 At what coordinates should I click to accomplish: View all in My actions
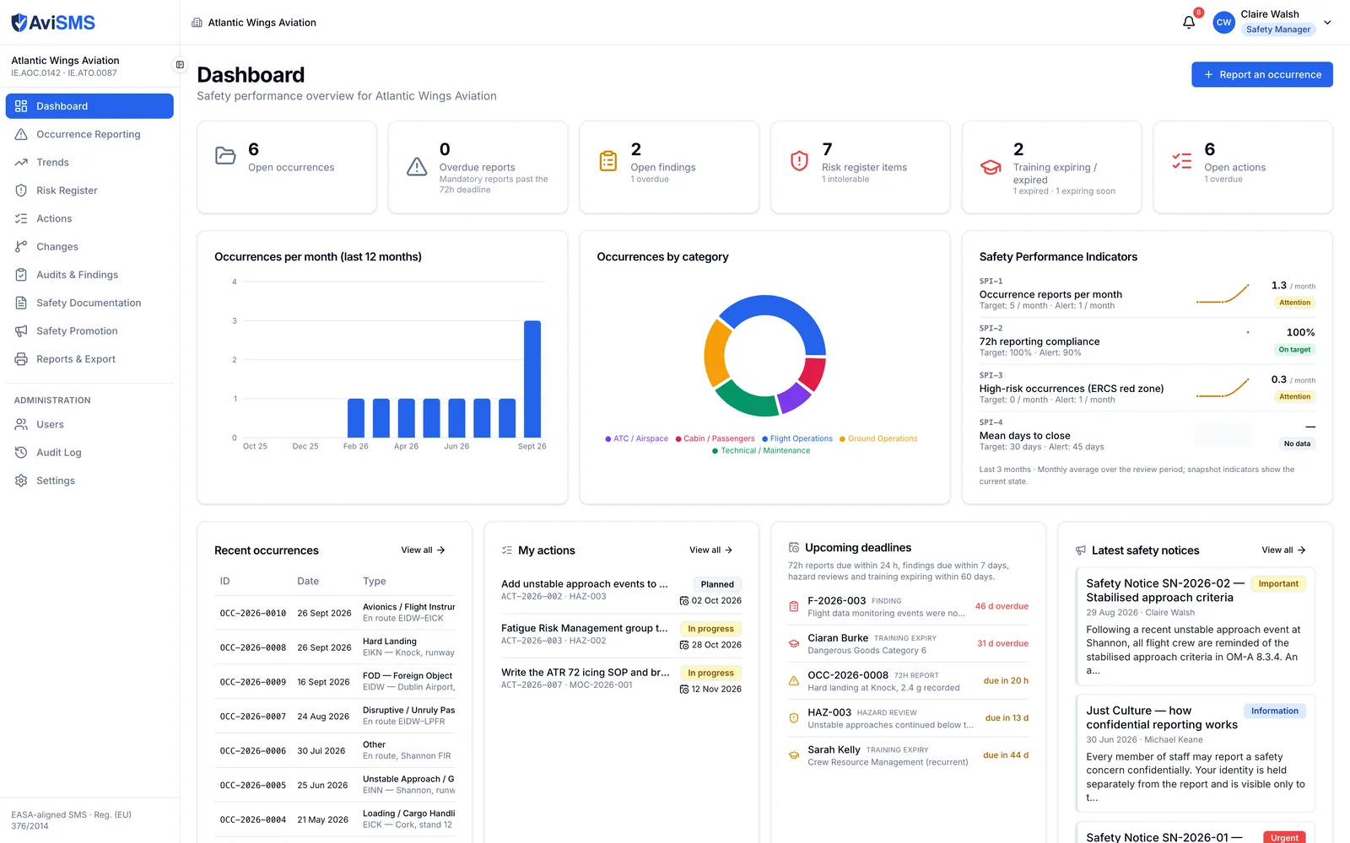710,550
